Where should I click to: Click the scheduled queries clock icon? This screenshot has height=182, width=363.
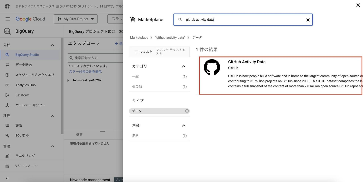[x=7, y=75]
